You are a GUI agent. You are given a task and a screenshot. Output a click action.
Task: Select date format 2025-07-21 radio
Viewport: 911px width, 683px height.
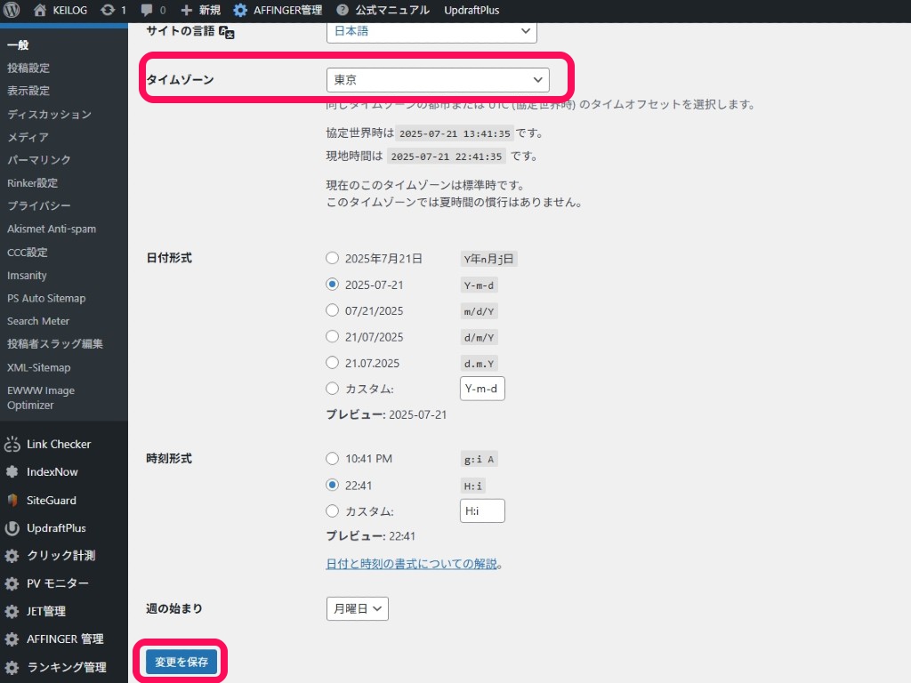pyautogui.click(x=332, y=284)
